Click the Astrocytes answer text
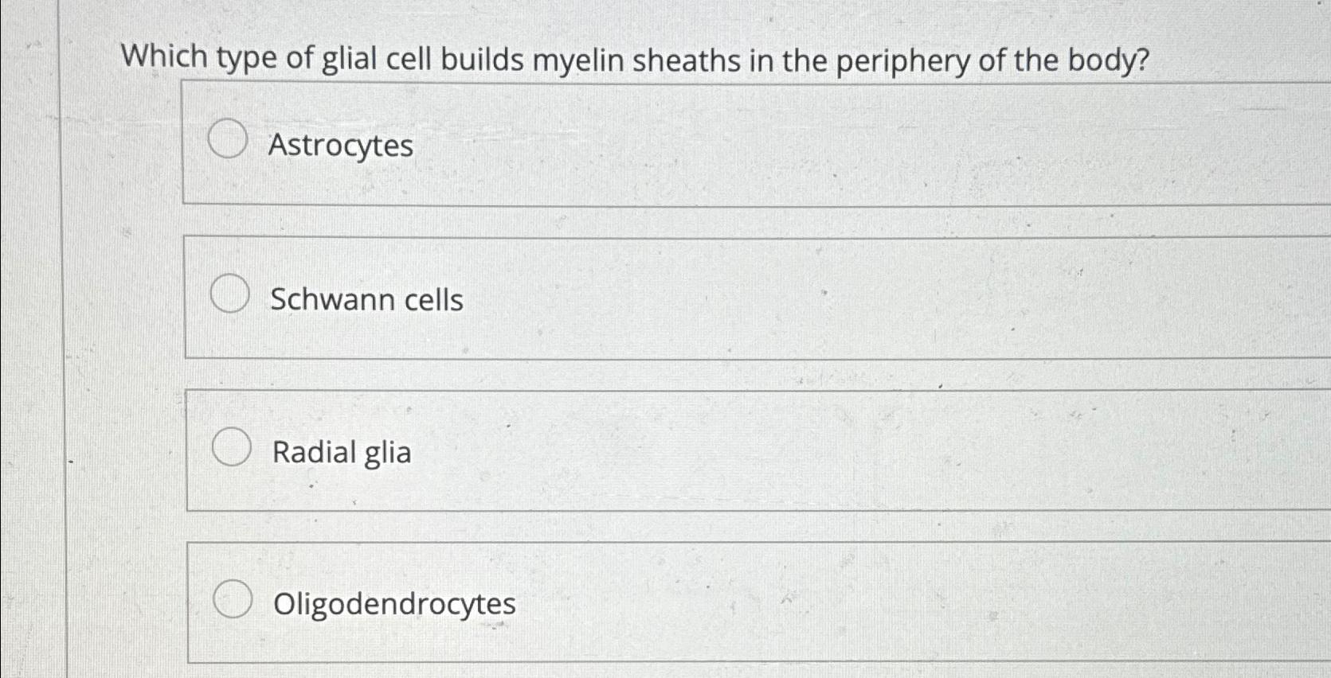This screenshot has width=1331, height=678. tap(341, 145)
